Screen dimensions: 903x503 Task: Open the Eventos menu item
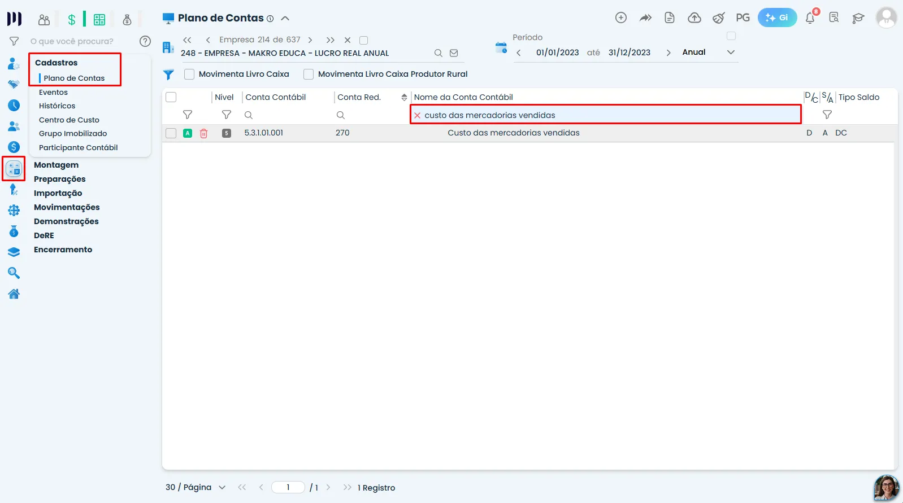53,92
